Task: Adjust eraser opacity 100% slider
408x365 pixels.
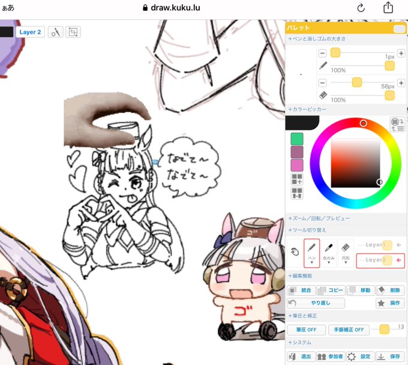Action: 389,96
